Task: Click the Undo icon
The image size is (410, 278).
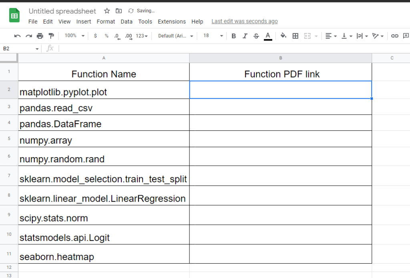Action: (x=17, y=36)
